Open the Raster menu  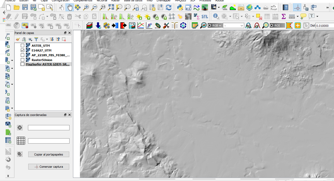click(115, 1)
